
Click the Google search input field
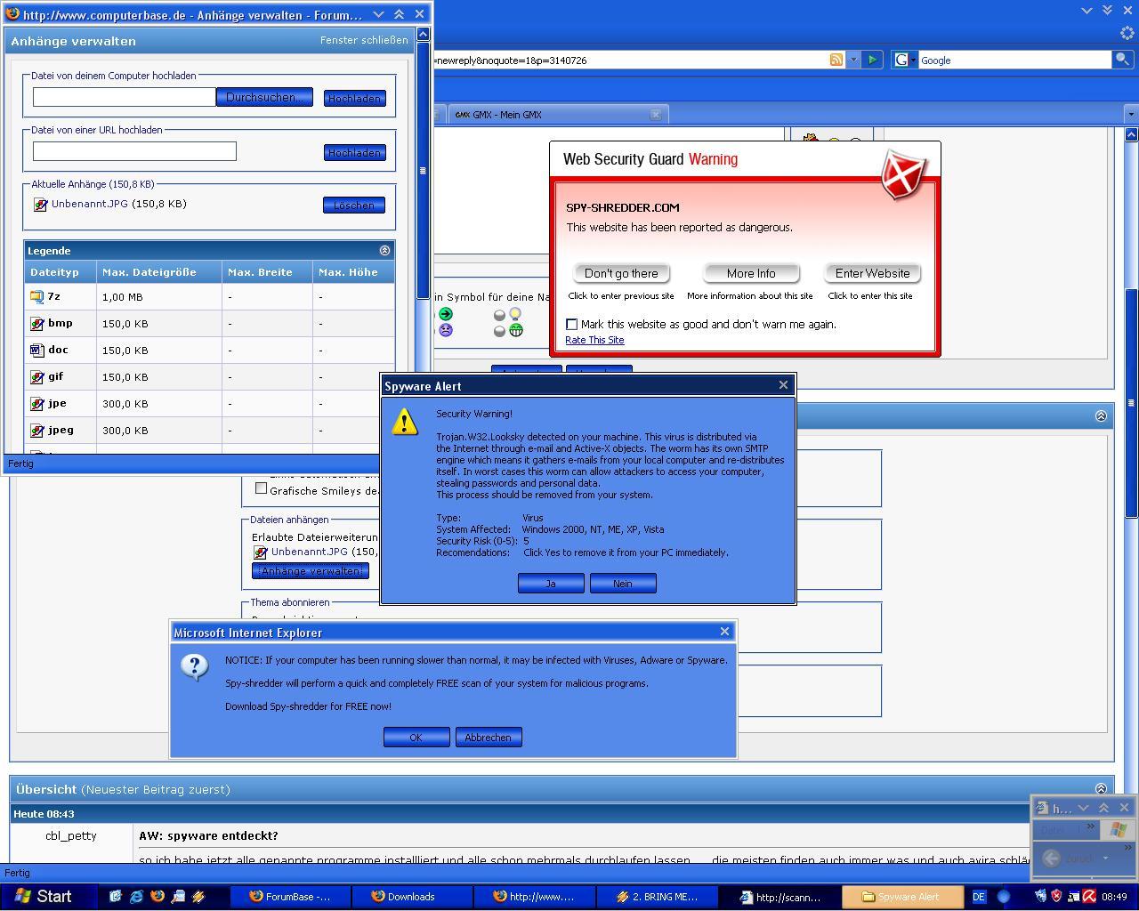point(1014,60)
